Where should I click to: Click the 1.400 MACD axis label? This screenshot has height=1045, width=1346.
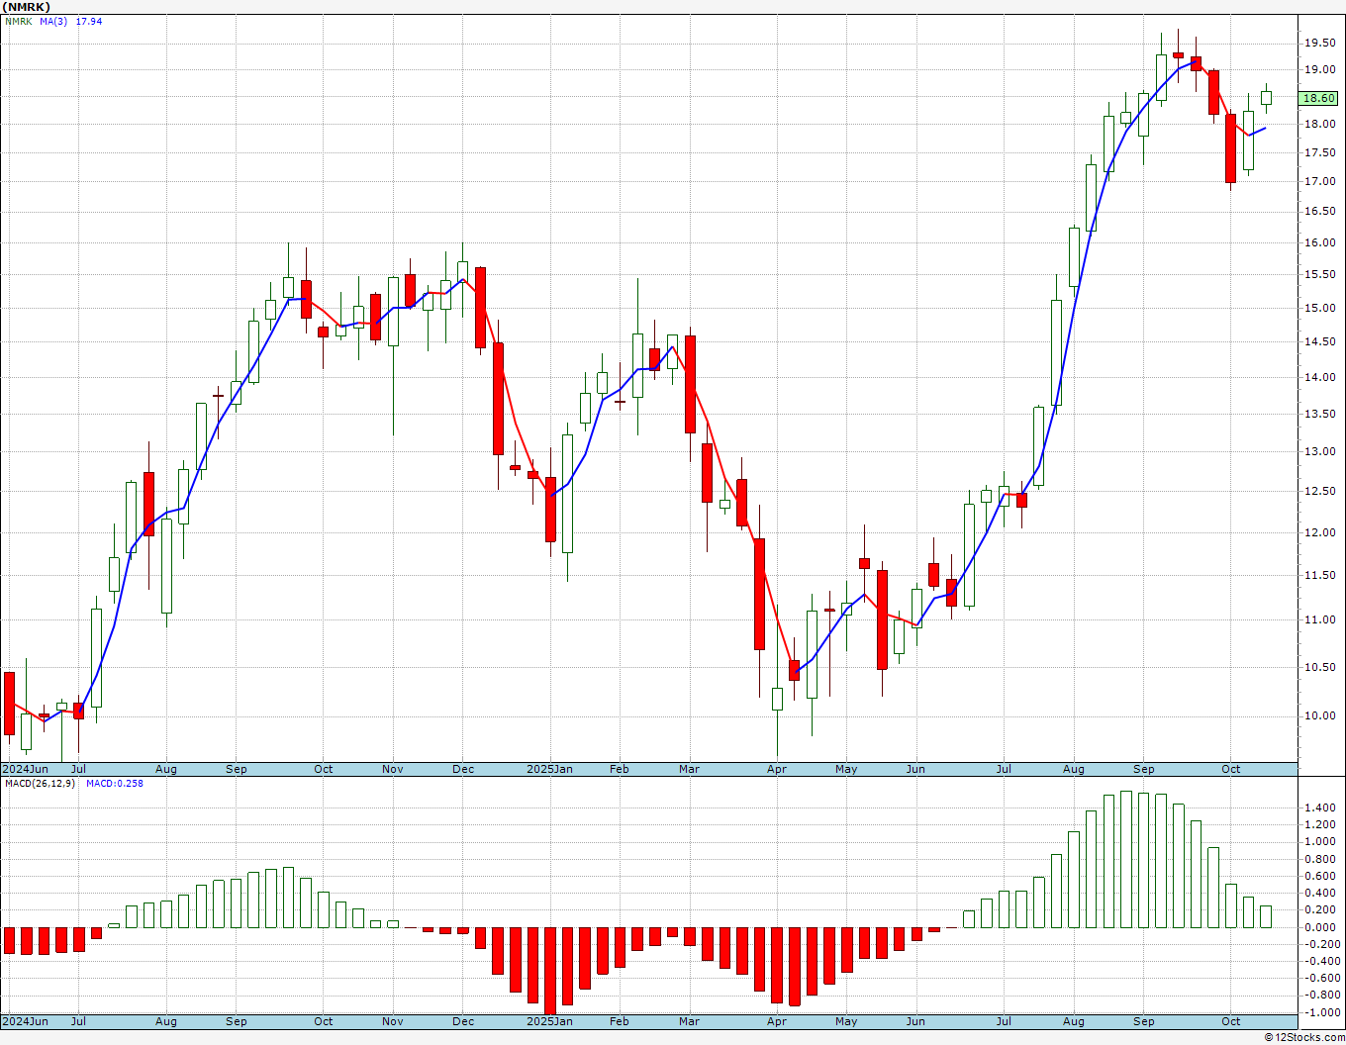click(x=1319, y=808)
